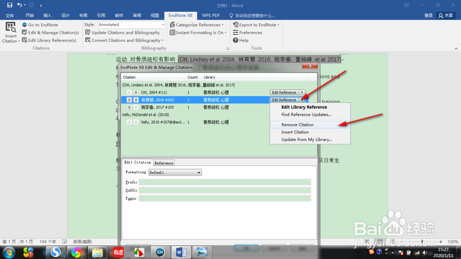Switch to the 布局 tab

[83, 16]
